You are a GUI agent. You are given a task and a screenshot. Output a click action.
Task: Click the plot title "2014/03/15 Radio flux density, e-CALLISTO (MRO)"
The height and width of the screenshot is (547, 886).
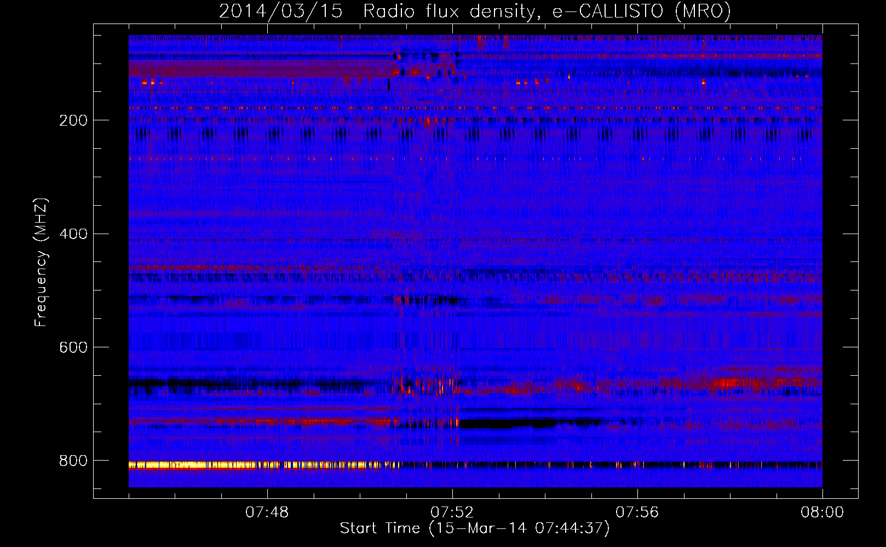tap(475, 11)
